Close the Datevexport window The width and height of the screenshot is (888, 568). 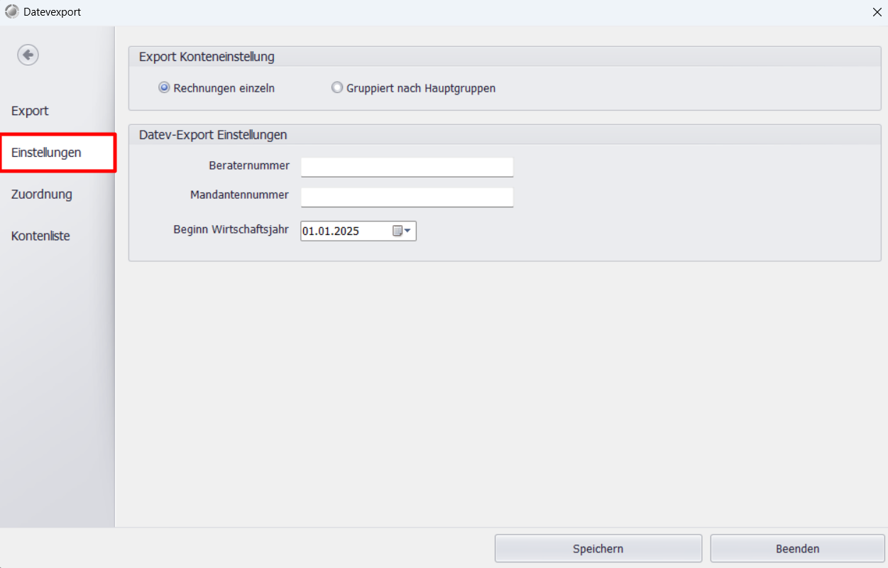[876, 12]
